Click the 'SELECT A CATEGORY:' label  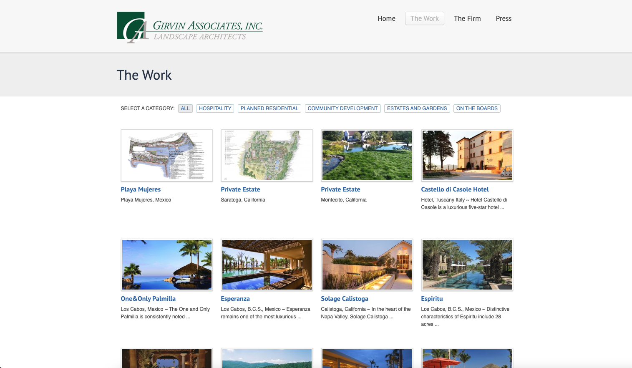148,108
